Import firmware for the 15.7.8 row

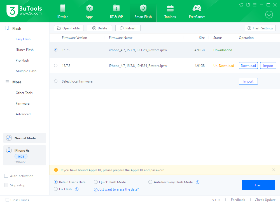tap(268, 66)
